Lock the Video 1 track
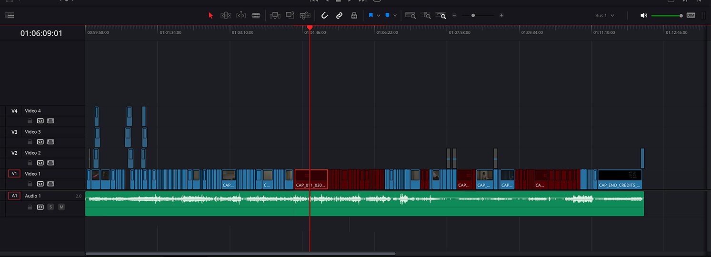711x257 pixels. [x=30, y=184]
